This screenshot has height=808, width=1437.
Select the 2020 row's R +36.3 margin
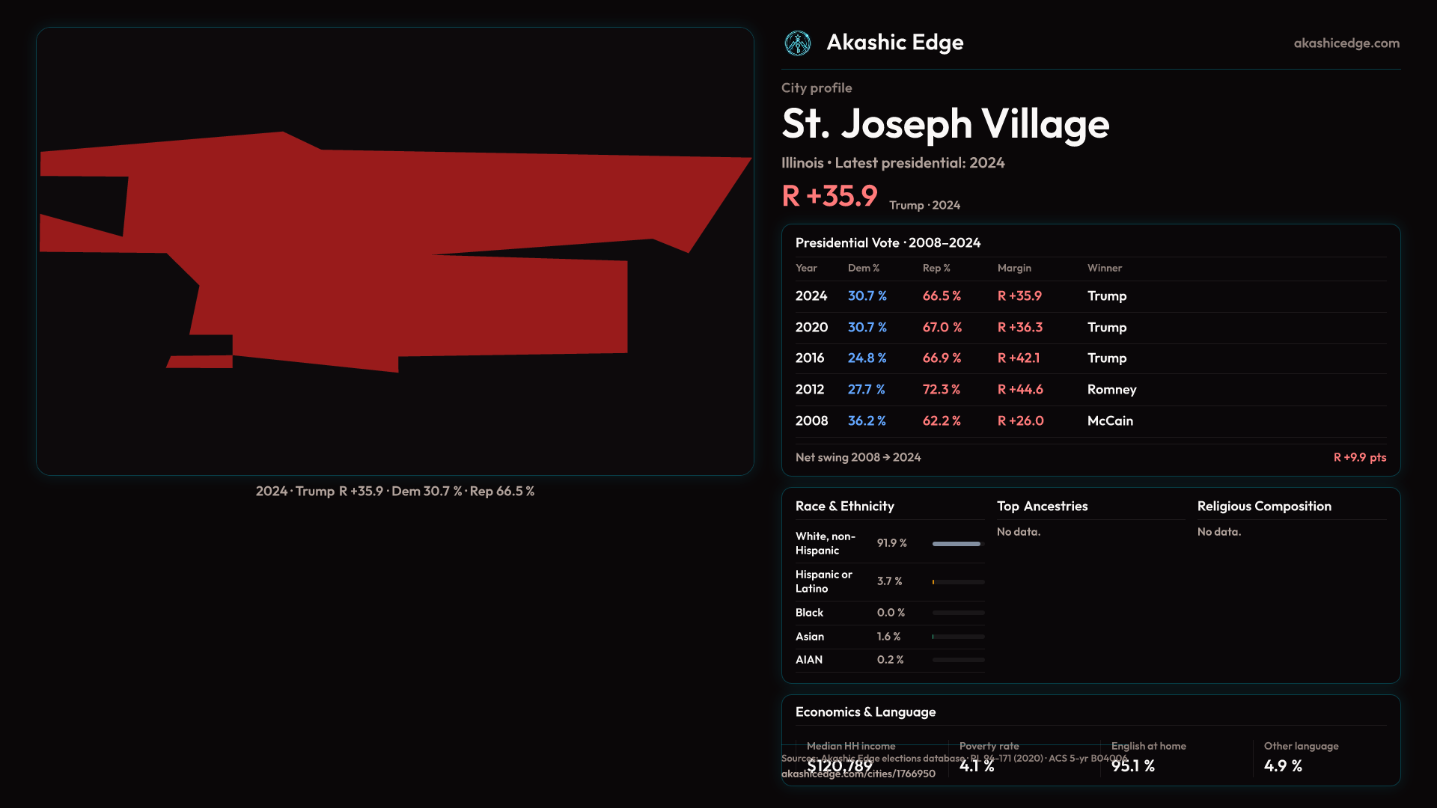[1019, 328]
